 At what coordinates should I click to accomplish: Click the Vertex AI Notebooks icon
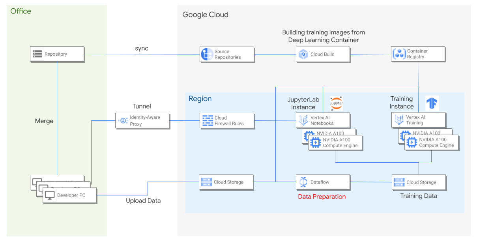(x=303, y=120)
